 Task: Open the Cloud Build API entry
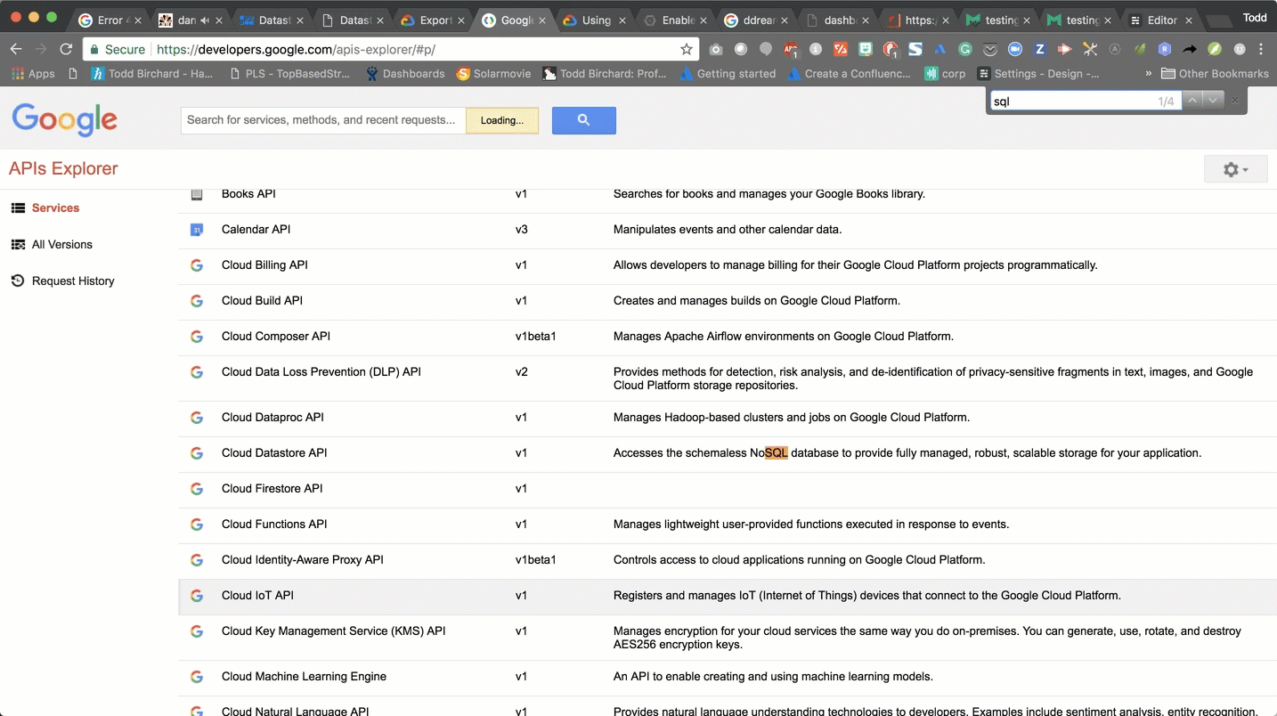point(728,301)
